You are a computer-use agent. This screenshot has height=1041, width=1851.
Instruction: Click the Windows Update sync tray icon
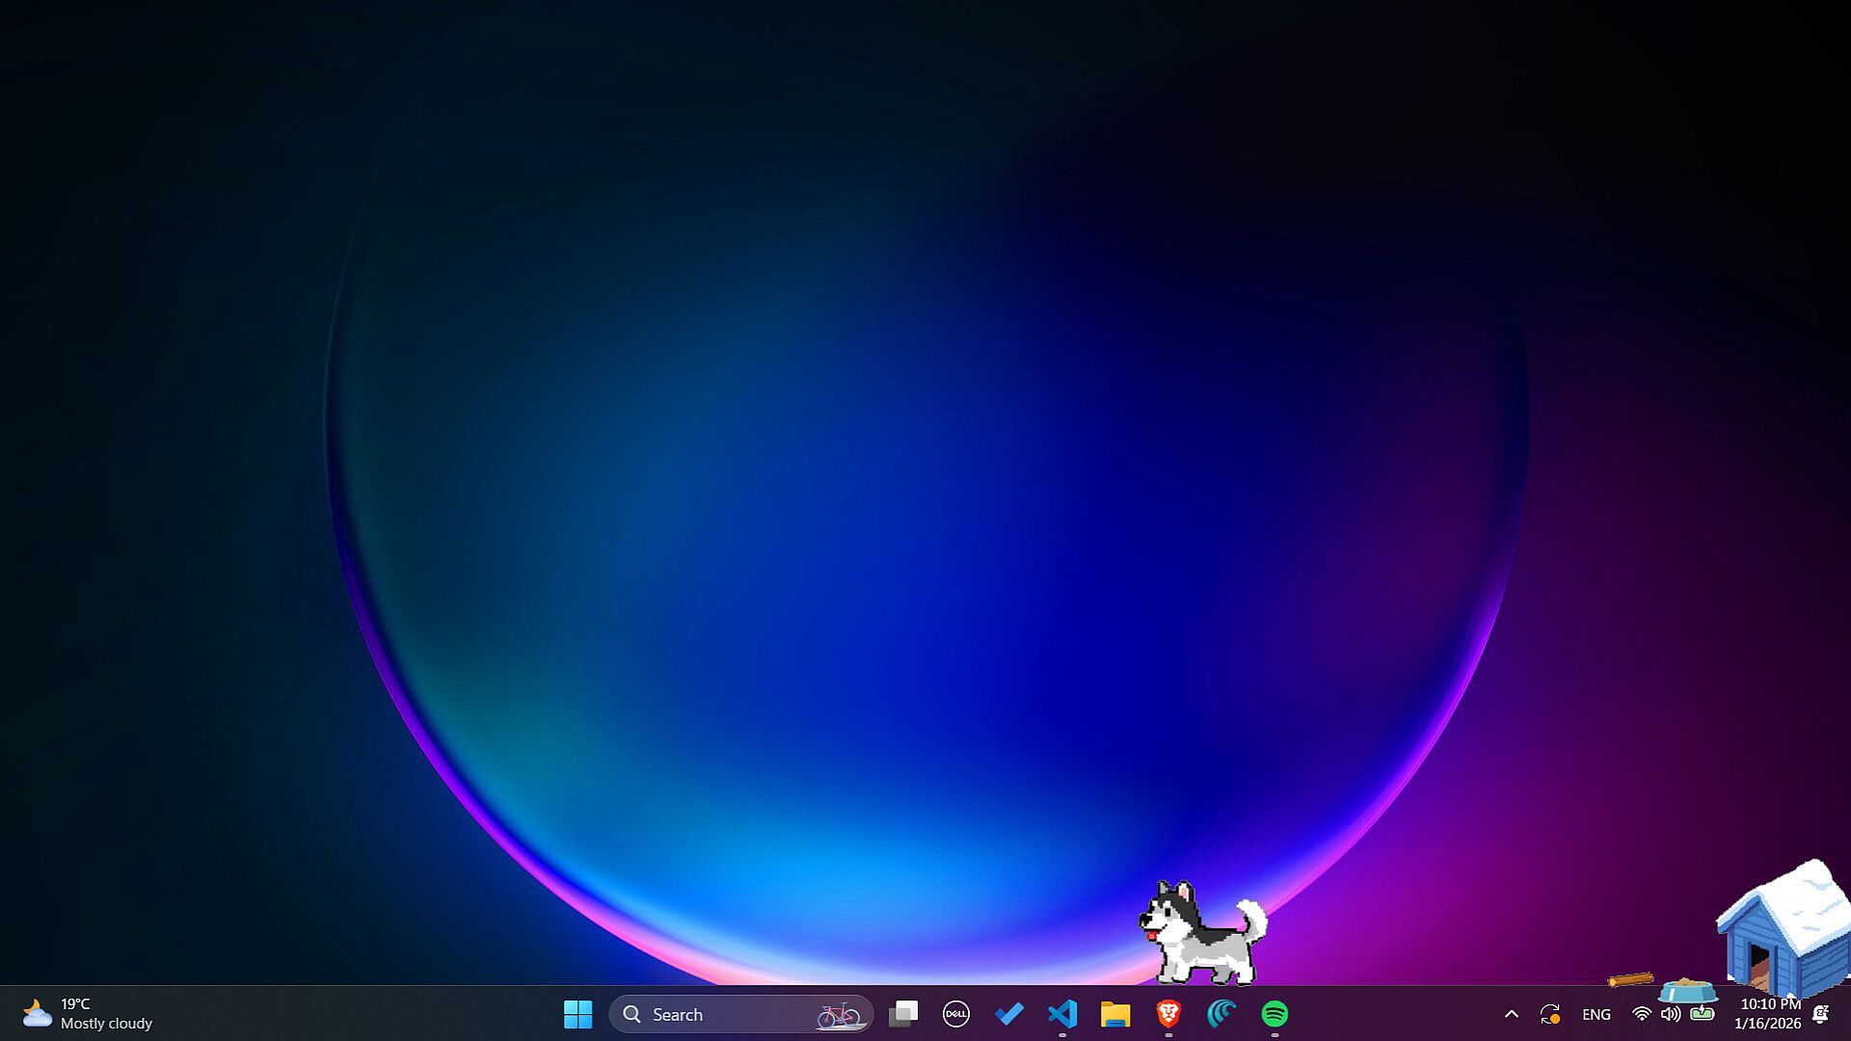pyautogui.click(x=1550, y=1014)
